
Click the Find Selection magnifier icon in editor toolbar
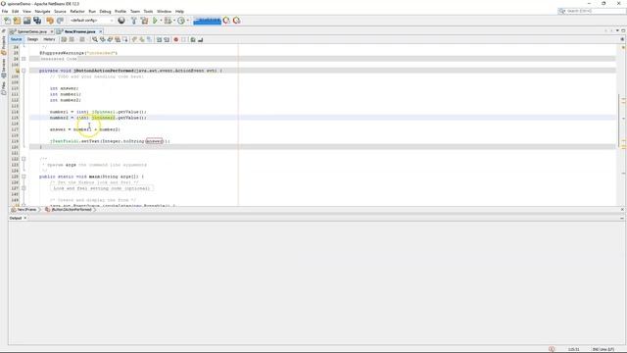pyautogui.click(x=95, y=39)
